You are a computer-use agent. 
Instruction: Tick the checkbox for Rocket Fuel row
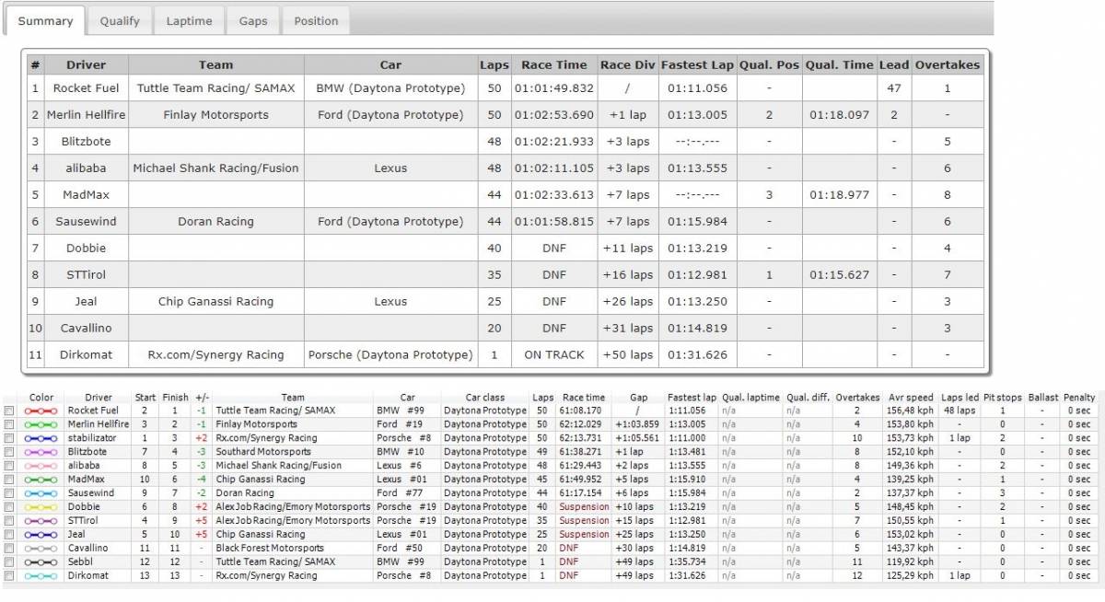tap(9, 411)
